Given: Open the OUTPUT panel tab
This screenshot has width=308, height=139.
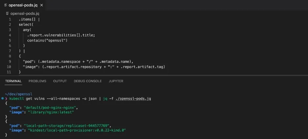Looking at the screenshot, I should click(60, 81).
